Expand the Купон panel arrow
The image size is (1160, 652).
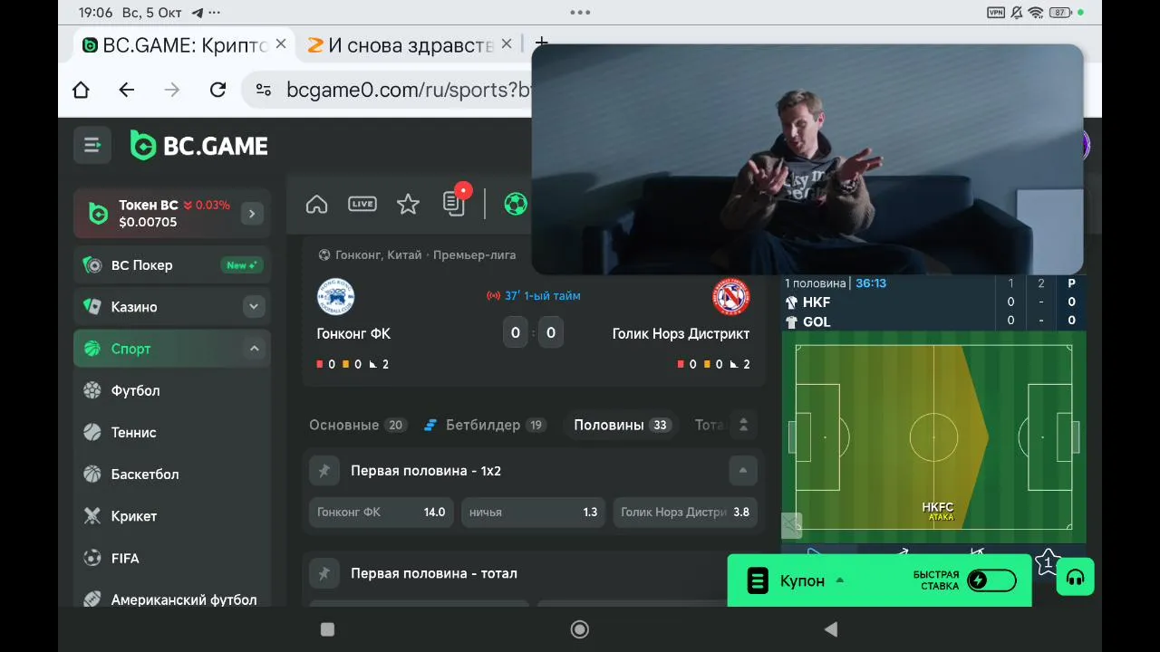[840, 580]
